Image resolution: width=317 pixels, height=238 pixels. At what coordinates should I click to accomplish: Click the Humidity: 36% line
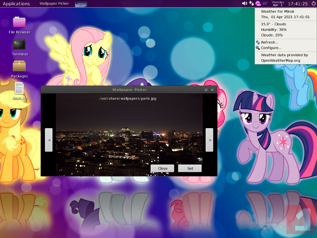[274, 29]
